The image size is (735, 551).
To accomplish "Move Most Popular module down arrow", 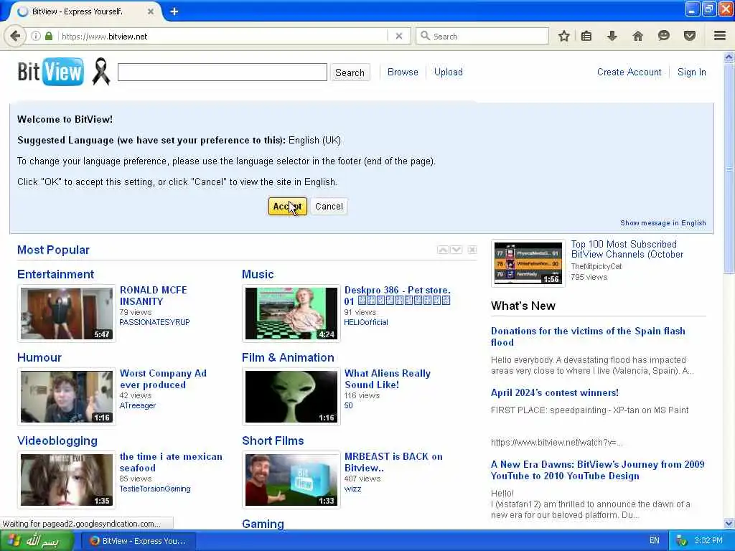I will (x=456, y=250).
